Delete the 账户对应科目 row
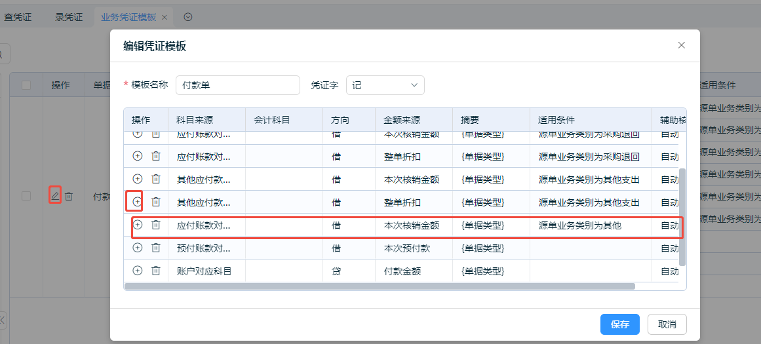761x344 pixels. click(x=156, y=270)
